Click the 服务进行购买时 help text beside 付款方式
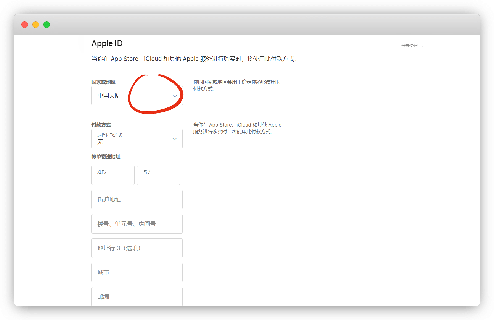This screenshot has height=320, width=494. [x=237, y=128]
